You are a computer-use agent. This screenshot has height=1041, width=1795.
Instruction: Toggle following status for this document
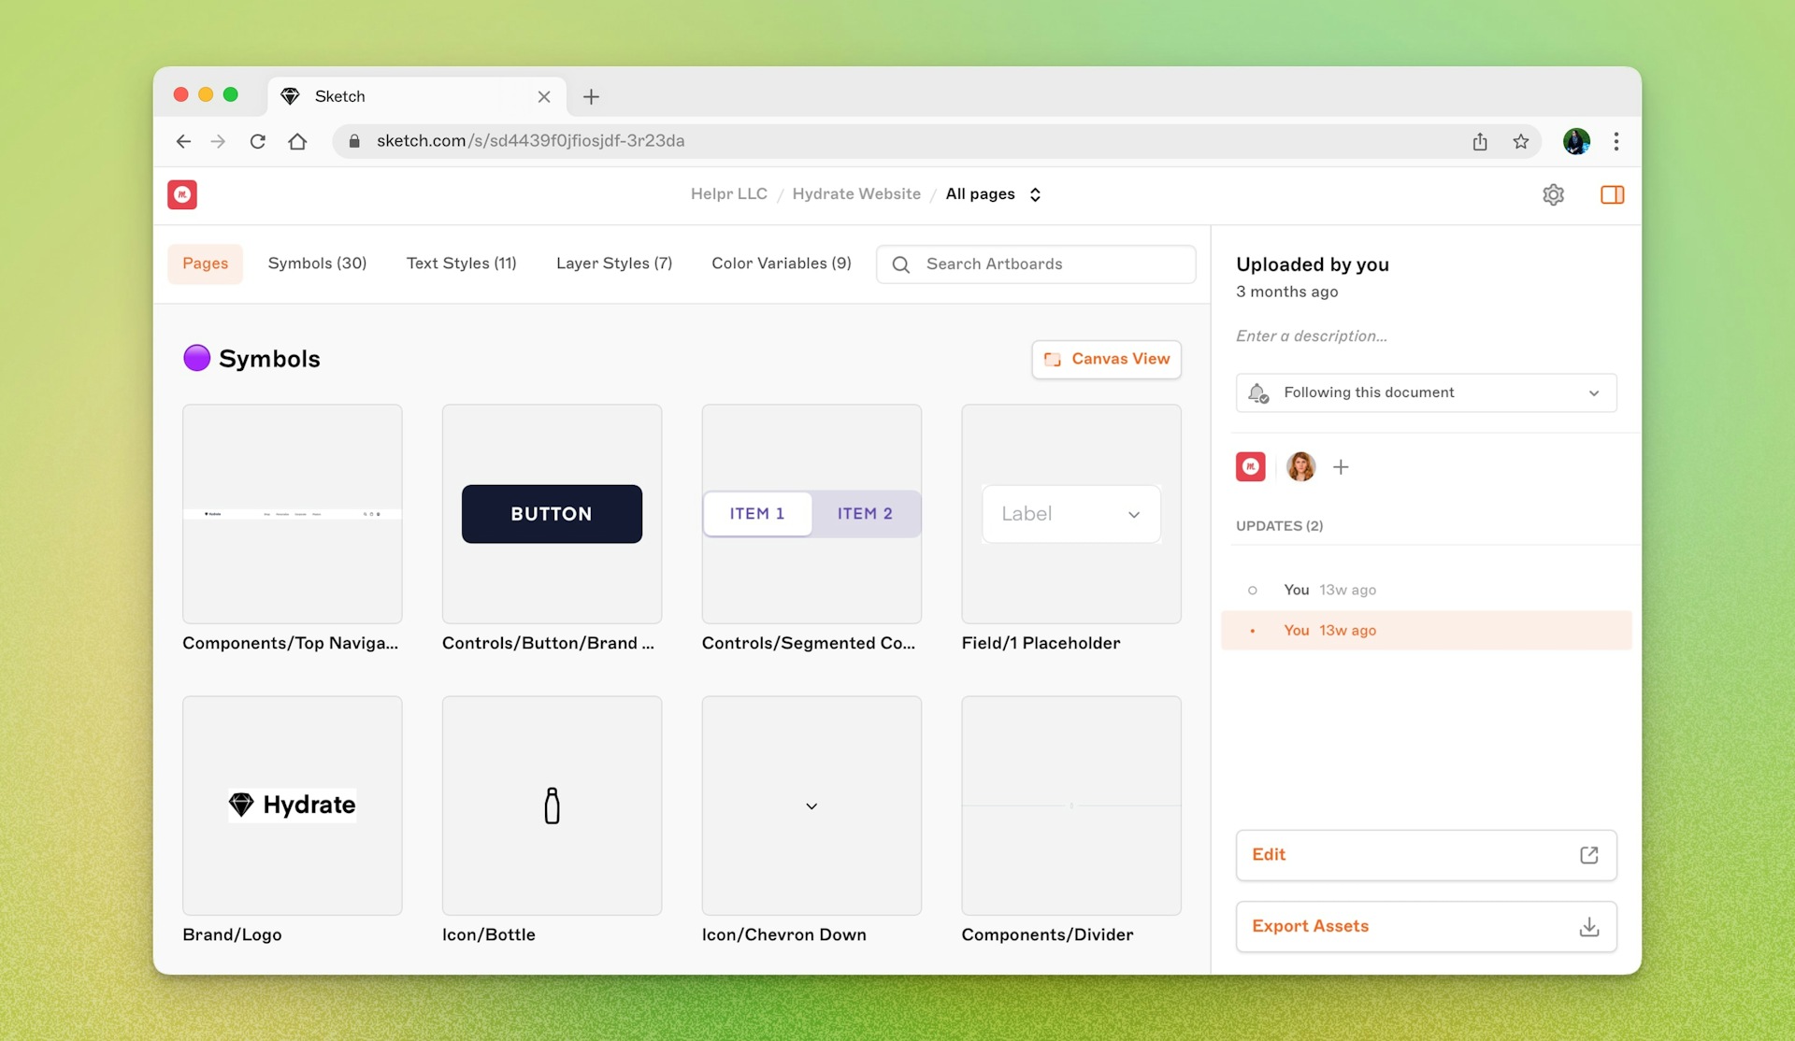pos(1369,392)
